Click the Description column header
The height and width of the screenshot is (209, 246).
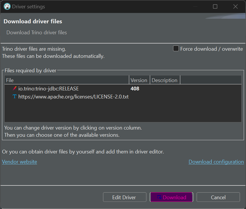pyautogui.click(x=165, y=80)
